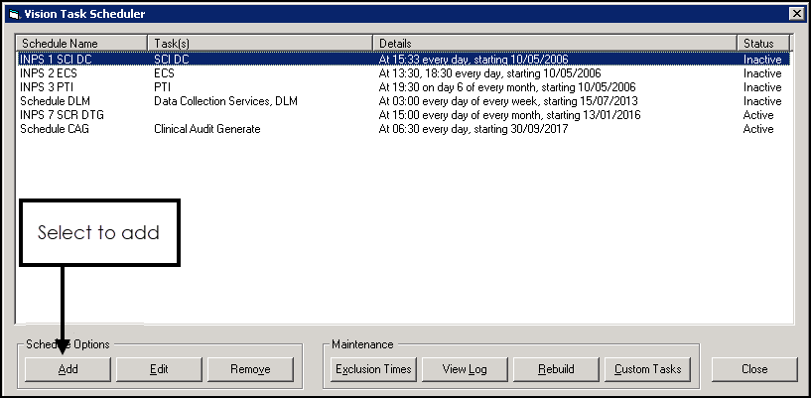Click Inactive status of INPS 3 PTI
Viewport: 811px width, 398px height.
[x=762, y=87]
